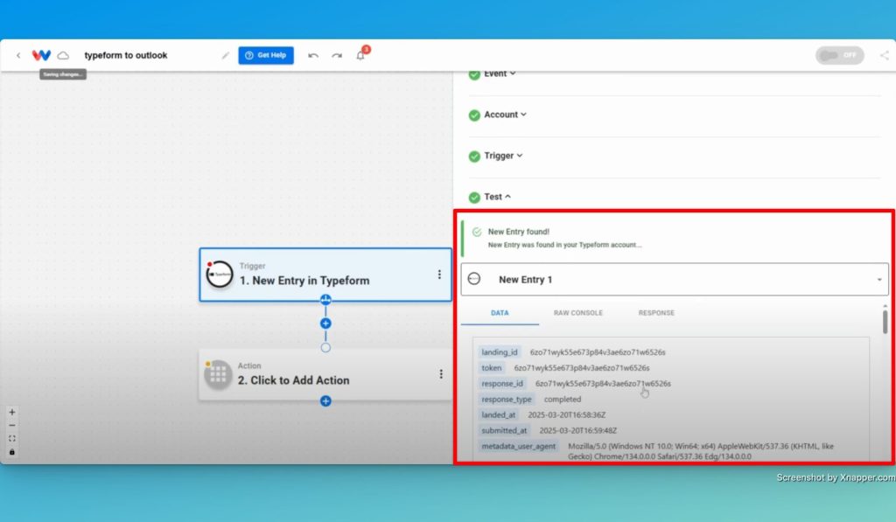
Task: Switch to the DATA tab
Action: pyautogui.click(x=500, y=313)
